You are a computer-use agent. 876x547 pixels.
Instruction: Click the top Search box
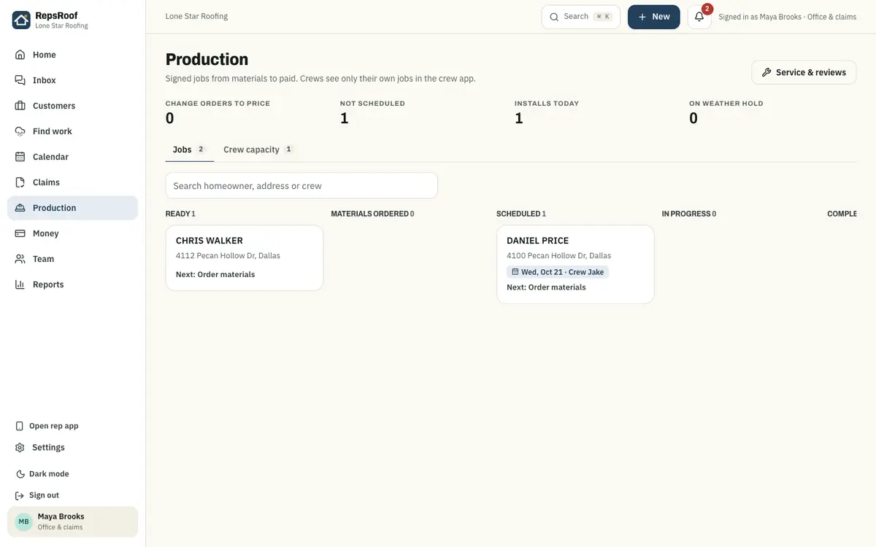(x=581, y=17)
